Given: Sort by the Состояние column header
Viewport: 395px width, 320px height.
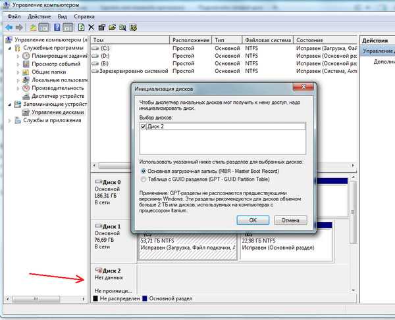Looking at the screenshot, I should tap(325, 40).
